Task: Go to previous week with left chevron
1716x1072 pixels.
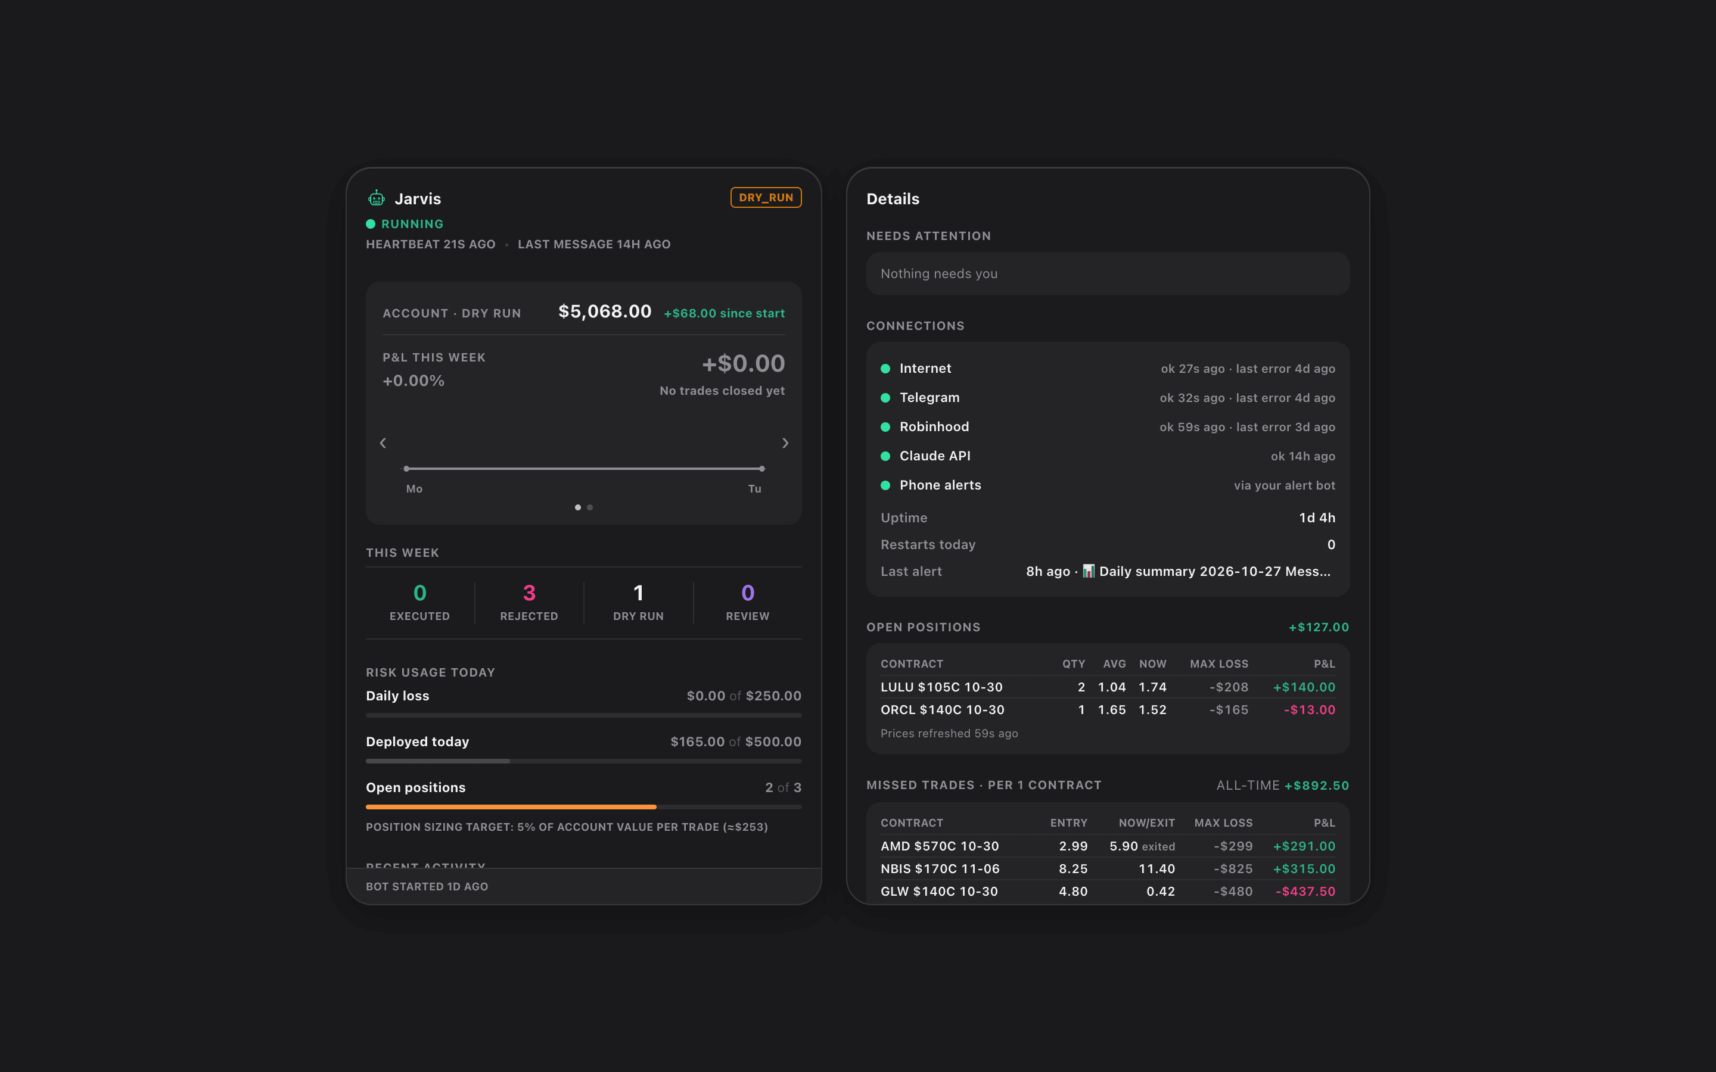Action: [x=383, y=443]
